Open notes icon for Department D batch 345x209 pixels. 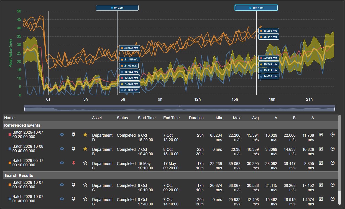[x=321, y=134]
